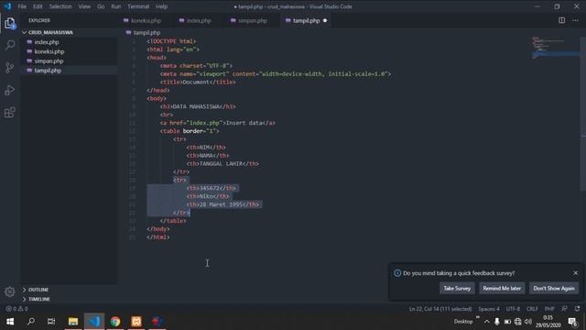Open the Selection menu
The image size is (586, 330).
coord(60,6)
